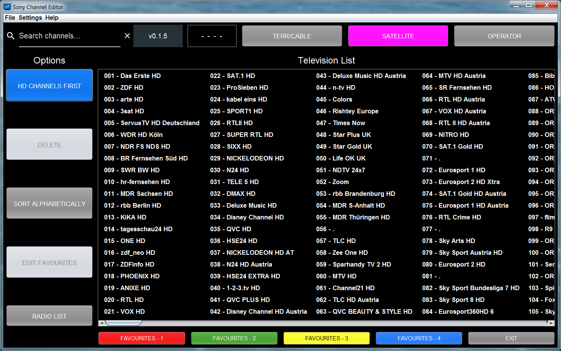This screenshot has height=351, width=561.
Task: Select channel 043 - Deluxe Music HD Austria
Action: (361, 76)
